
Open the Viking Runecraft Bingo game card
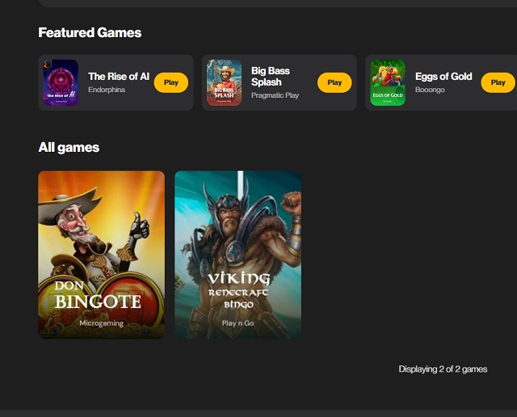[238, 255]
